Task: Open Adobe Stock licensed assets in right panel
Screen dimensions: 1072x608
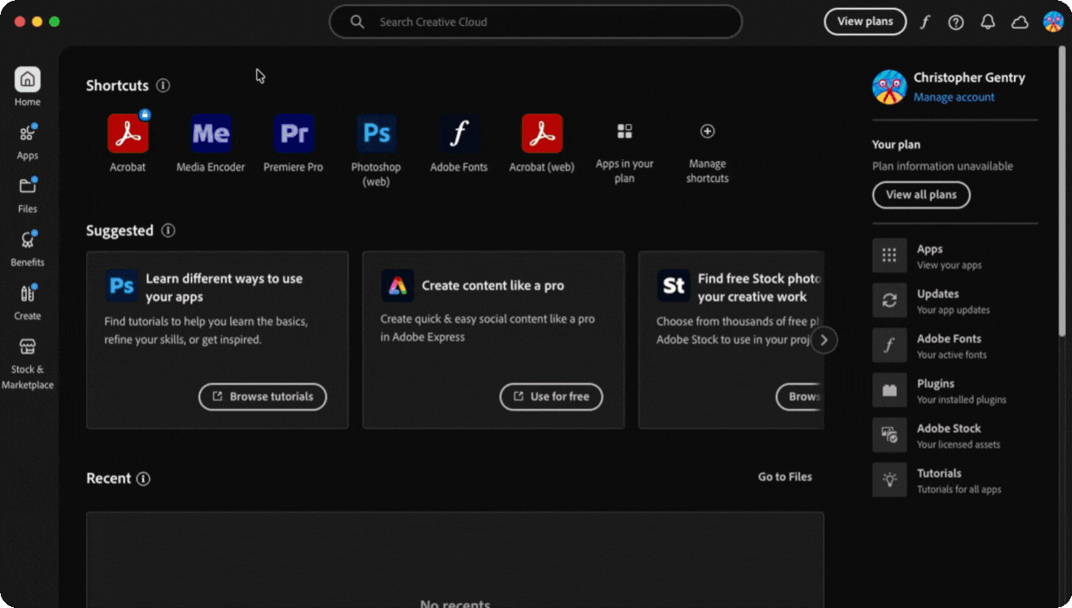Action: coord(954,435)
